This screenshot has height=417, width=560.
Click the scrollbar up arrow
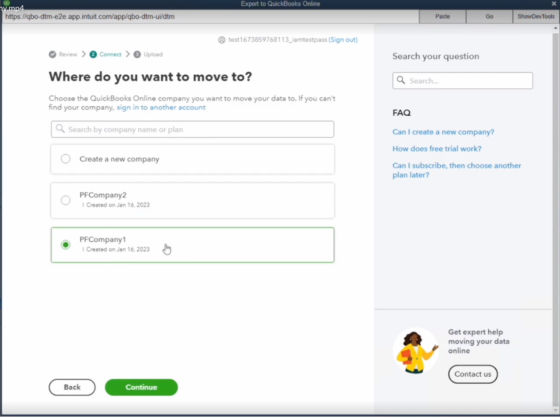click(555, 28)
